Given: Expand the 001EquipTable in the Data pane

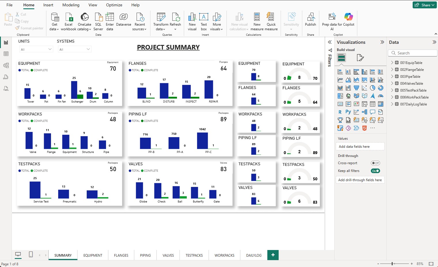Looking at the screenshot, I should coord(392,63).
